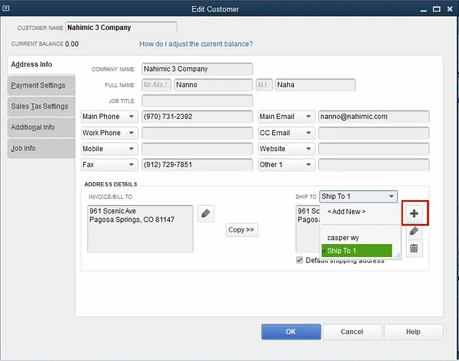Switch to the Additional Info tab
This screenshot has width=459, height=361.
pos(41,127)
